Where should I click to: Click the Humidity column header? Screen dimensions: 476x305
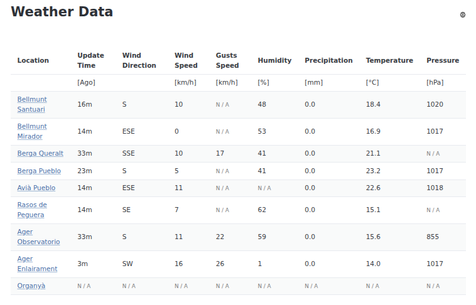coord(274,60)
